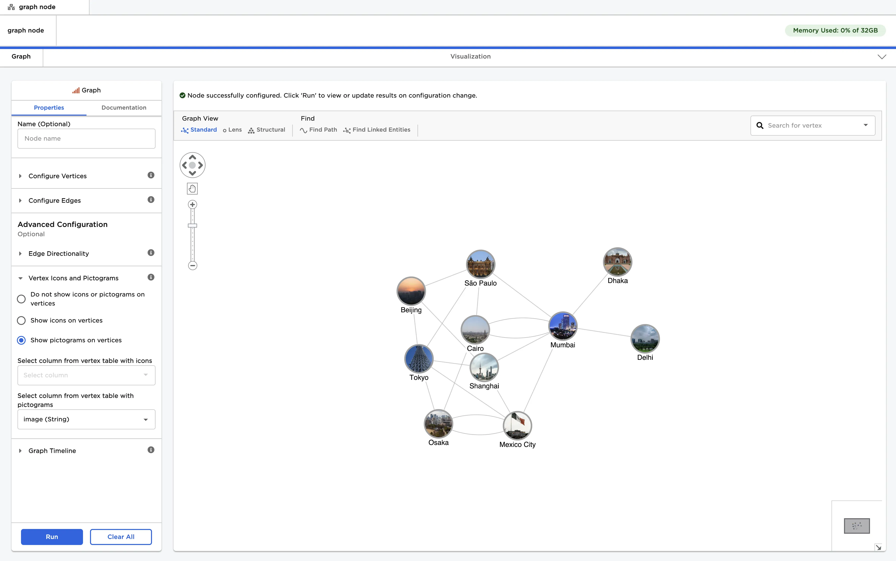
Task: Open info icon for Configure Vertices
Action: (x=151, y=175)
